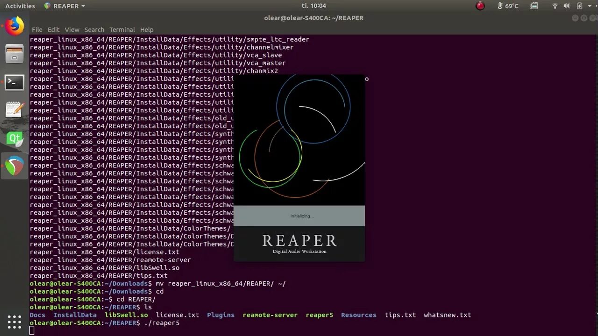
Task: Click the line ending in smpte_ltc_reader
Action: click(x=170, y=39)
